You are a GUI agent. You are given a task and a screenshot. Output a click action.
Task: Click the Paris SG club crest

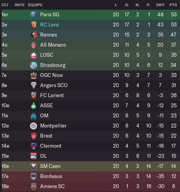tap(34, 15)
